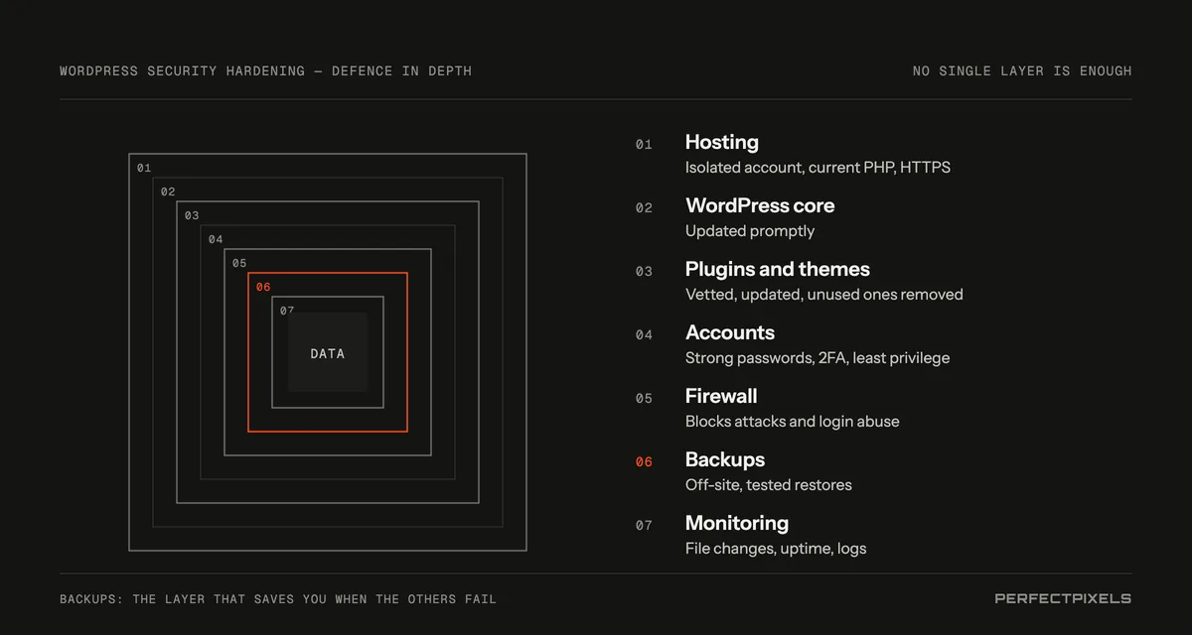Click the orange 06 label in the diagram
Viewport: 1192px width, 635px height.
(x=263, y=287)
